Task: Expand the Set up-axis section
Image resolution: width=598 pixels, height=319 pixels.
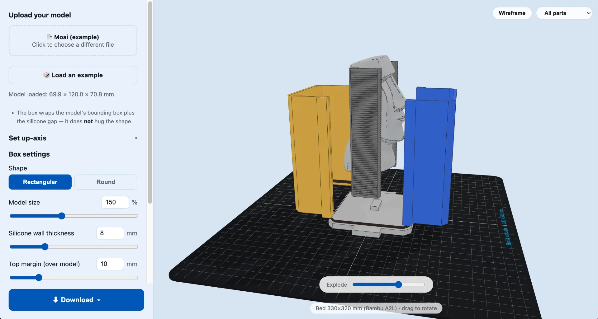Action: (73, 138)
